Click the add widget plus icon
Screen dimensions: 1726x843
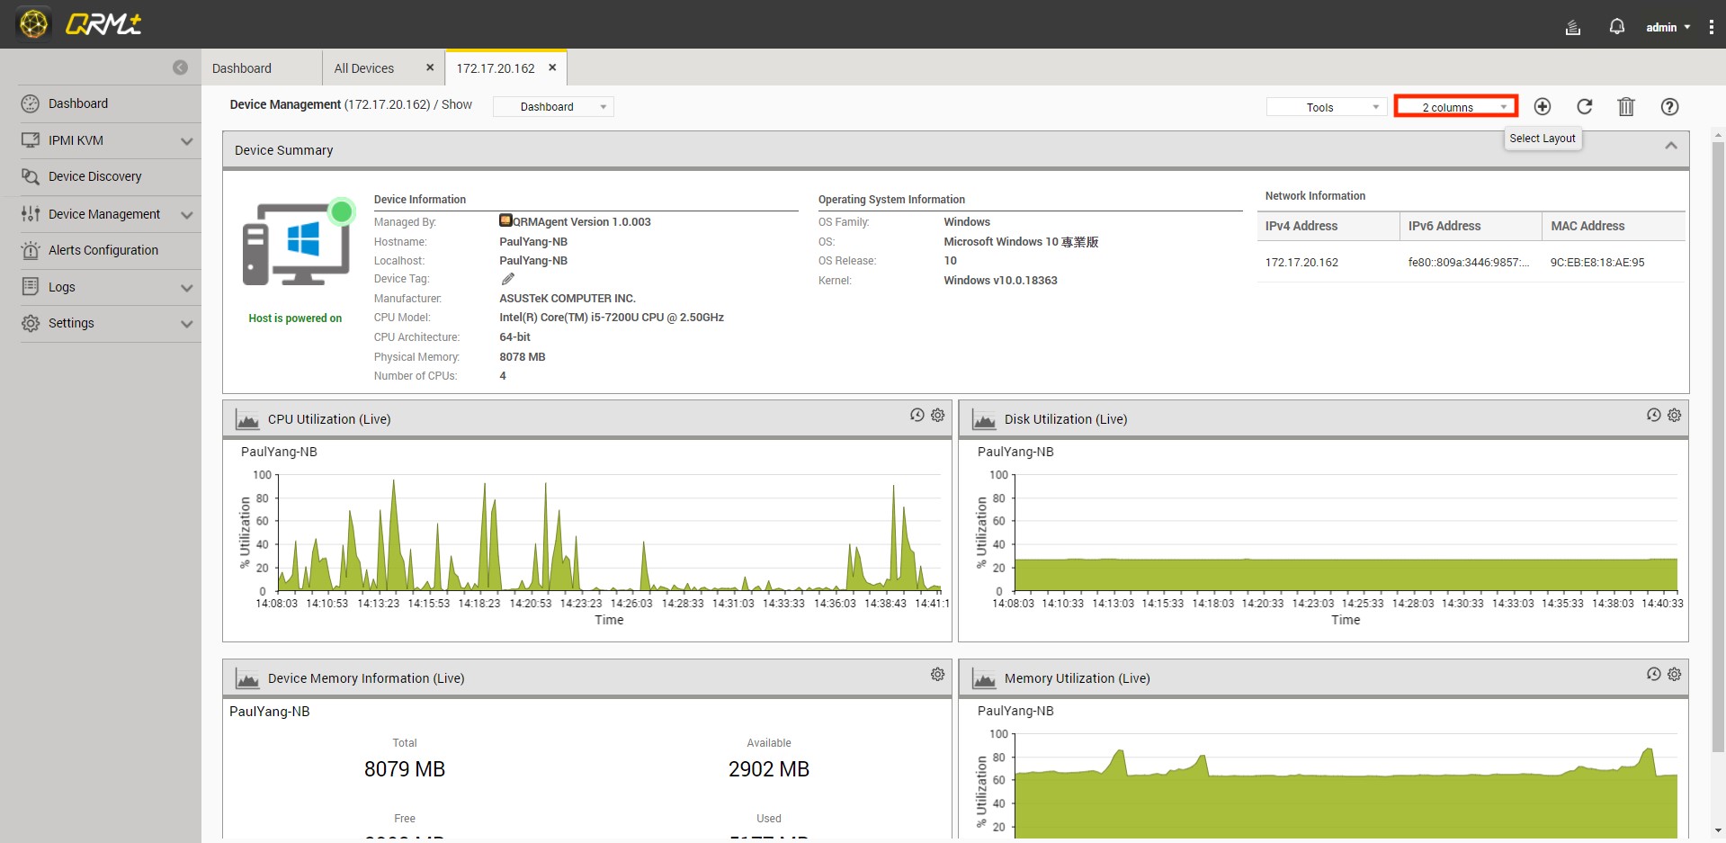click(1542, 107)
